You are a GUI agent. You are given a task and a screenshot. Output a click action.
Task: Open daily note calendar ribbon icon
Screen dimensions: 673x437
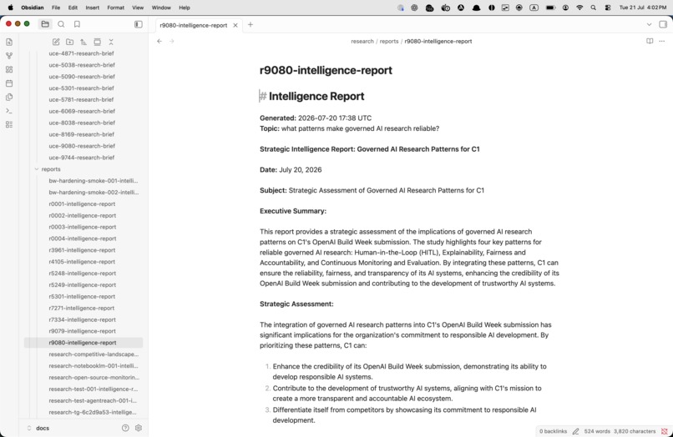(x=9, y=83)
